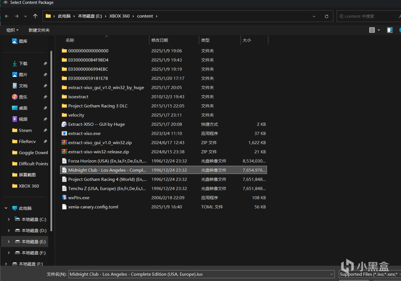Expand 本地磁盘 (D:) tree chevron
Viewport: 401px width, 281px height.
pos(9,231)
